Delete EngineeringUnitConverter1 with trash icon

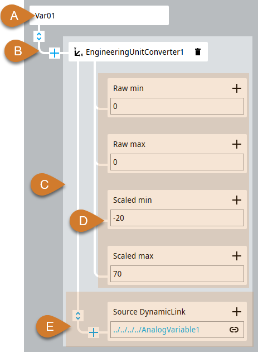[197, 52]
